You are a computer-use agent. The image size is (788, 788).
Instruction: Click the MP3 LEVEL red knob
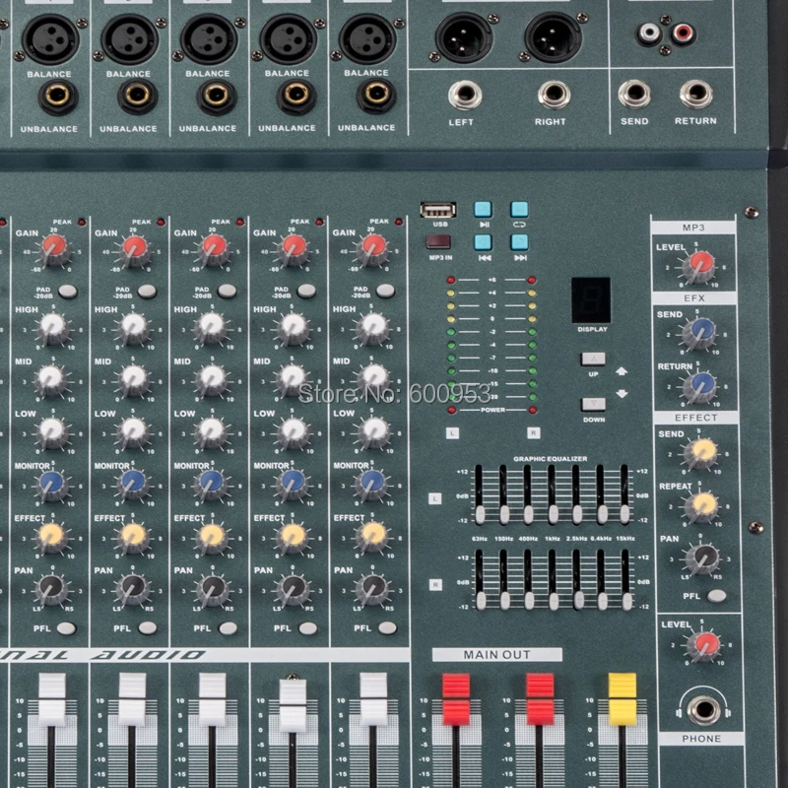coord(700,265)
